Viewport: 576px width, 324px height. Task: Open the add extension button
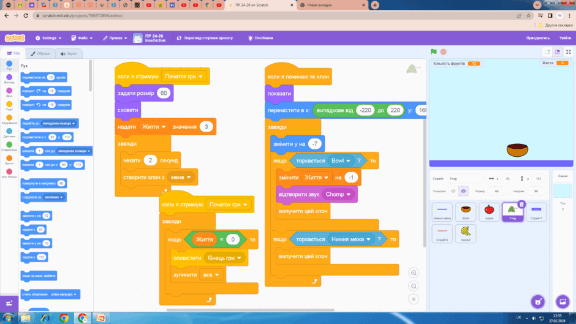9,303
